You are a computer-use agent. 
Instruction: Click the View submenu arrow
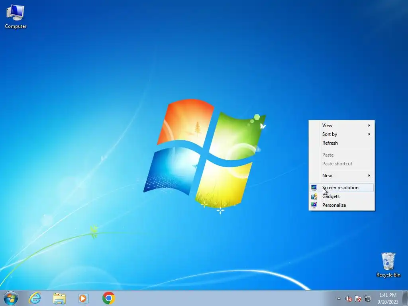(x=369, y=126)
